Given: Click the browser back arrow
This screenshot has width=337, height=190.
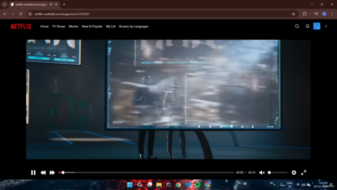Looking at the screenshot, I should 5,14.
